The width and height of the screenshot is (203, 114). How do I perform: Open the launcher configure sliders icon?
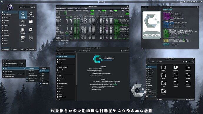32,7
